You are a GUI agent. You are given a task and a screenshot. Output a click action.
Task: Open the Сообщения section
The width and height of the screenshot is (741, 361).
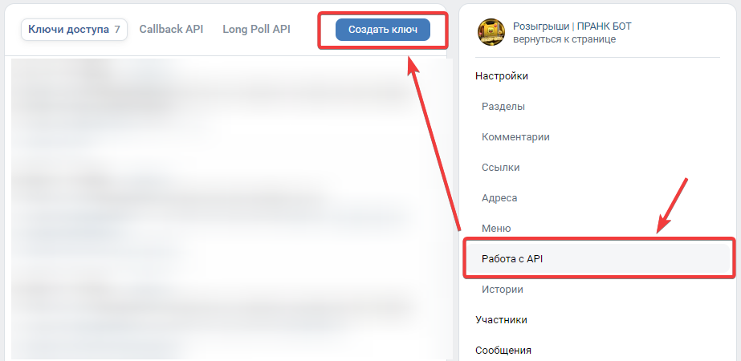503,351
